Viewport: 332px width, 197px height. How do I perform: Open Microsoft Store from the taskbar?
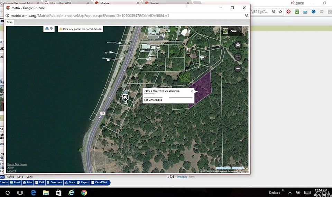(x=59, y=193)
